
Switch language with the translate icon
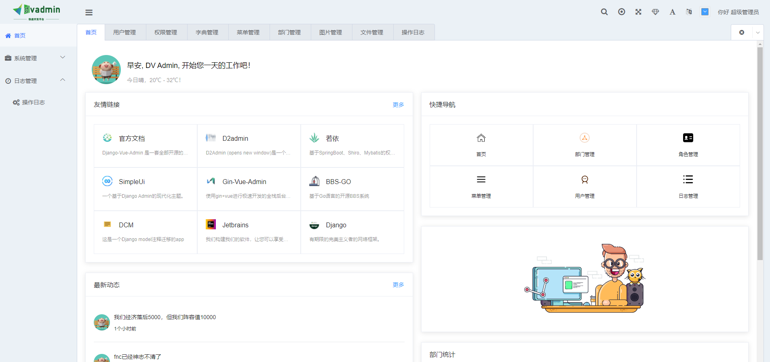click(689, 12)
